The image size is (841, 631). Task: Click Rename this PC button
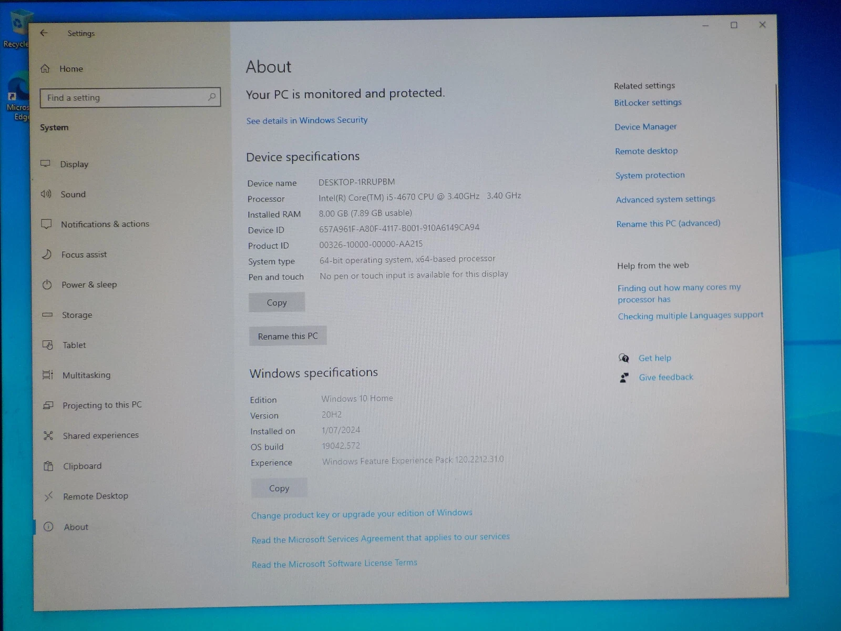pyautogui.click(x=288, y=336)
